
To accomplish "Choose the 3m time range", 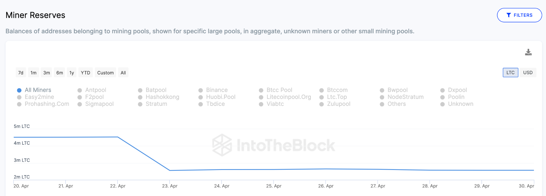I will pos(47,73).
